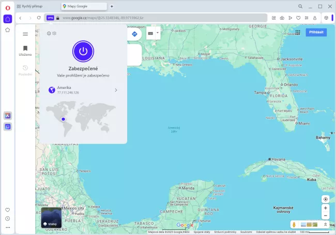Screen dimensions: 336x235
Task: Reload the page in Opera
Action: pyautogui.click(x=39, y=18)
